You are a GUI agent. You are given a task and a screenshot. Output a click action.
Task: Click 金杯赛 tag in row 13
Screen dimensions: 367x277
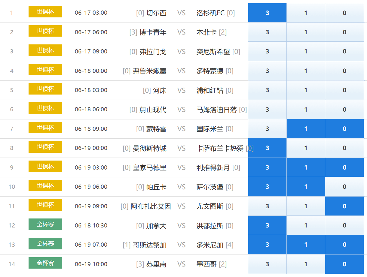(45, 243)
